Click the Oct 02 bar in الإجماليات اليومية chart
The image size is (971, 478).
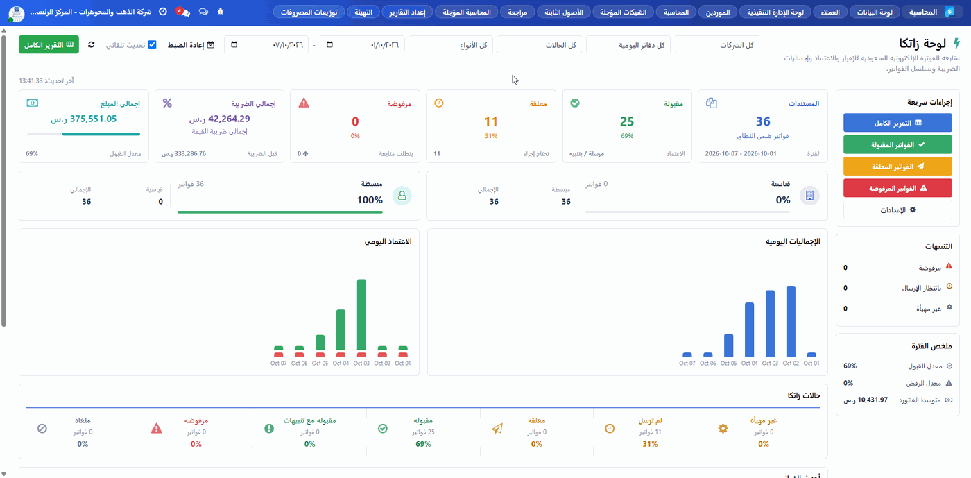tap(791, 321)
